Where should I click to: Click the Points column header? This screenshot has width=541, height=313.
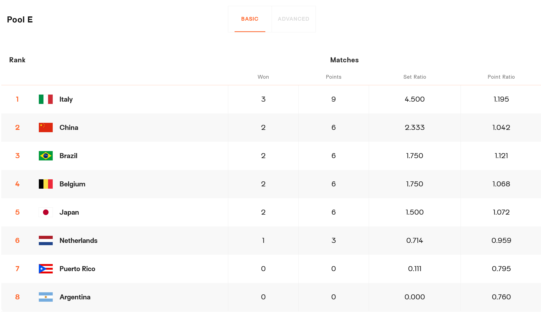(x=333, y=77)
